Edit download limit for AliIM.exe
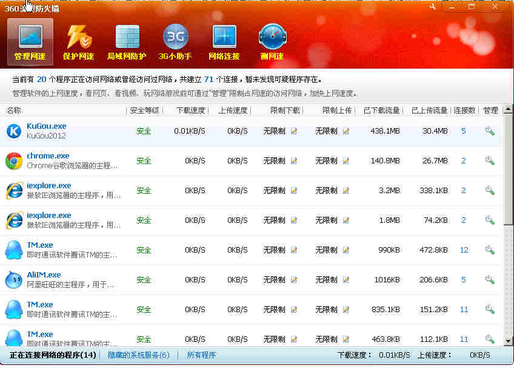The width and height of the screenshot is (514, 368). 294,280
